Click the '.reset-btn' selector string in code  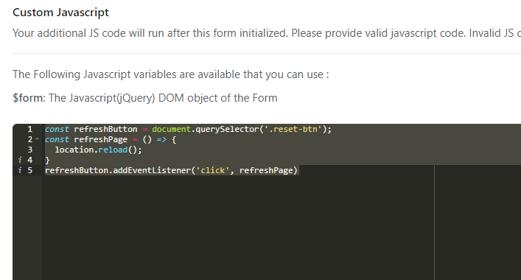(x=293, y=129)
